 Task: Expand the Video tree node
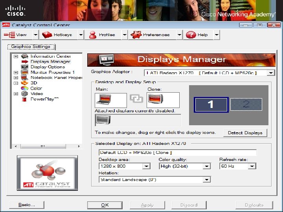(x=16, y=94)
